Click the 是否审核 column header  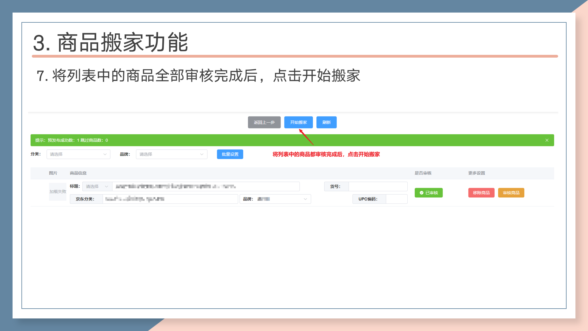click(423, 173)
